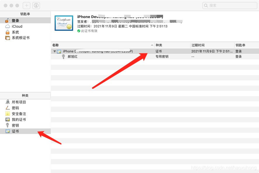Click the 2021年11月9日 expiry cell
Screen dimensions: 259x173
click(x=212, y=51)
